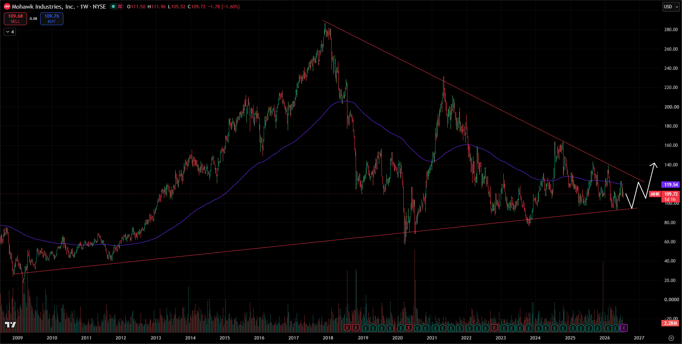Click the pink wave data indicator icon
The image size is (682, 344).
(120, 6)
